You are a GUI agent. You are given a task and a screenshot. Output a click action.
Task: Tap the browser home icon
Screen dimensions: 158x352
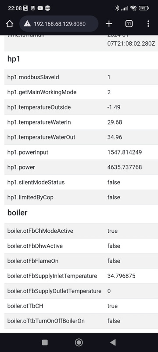(x=9, y=24)
